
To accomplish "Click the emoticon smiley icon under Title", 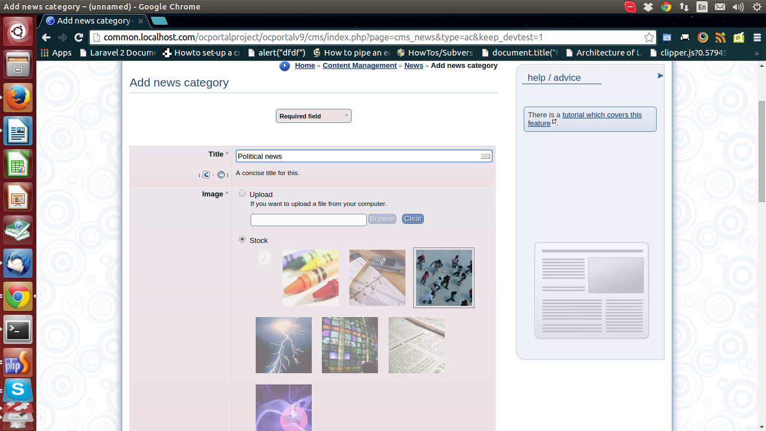I will [221, 175].
